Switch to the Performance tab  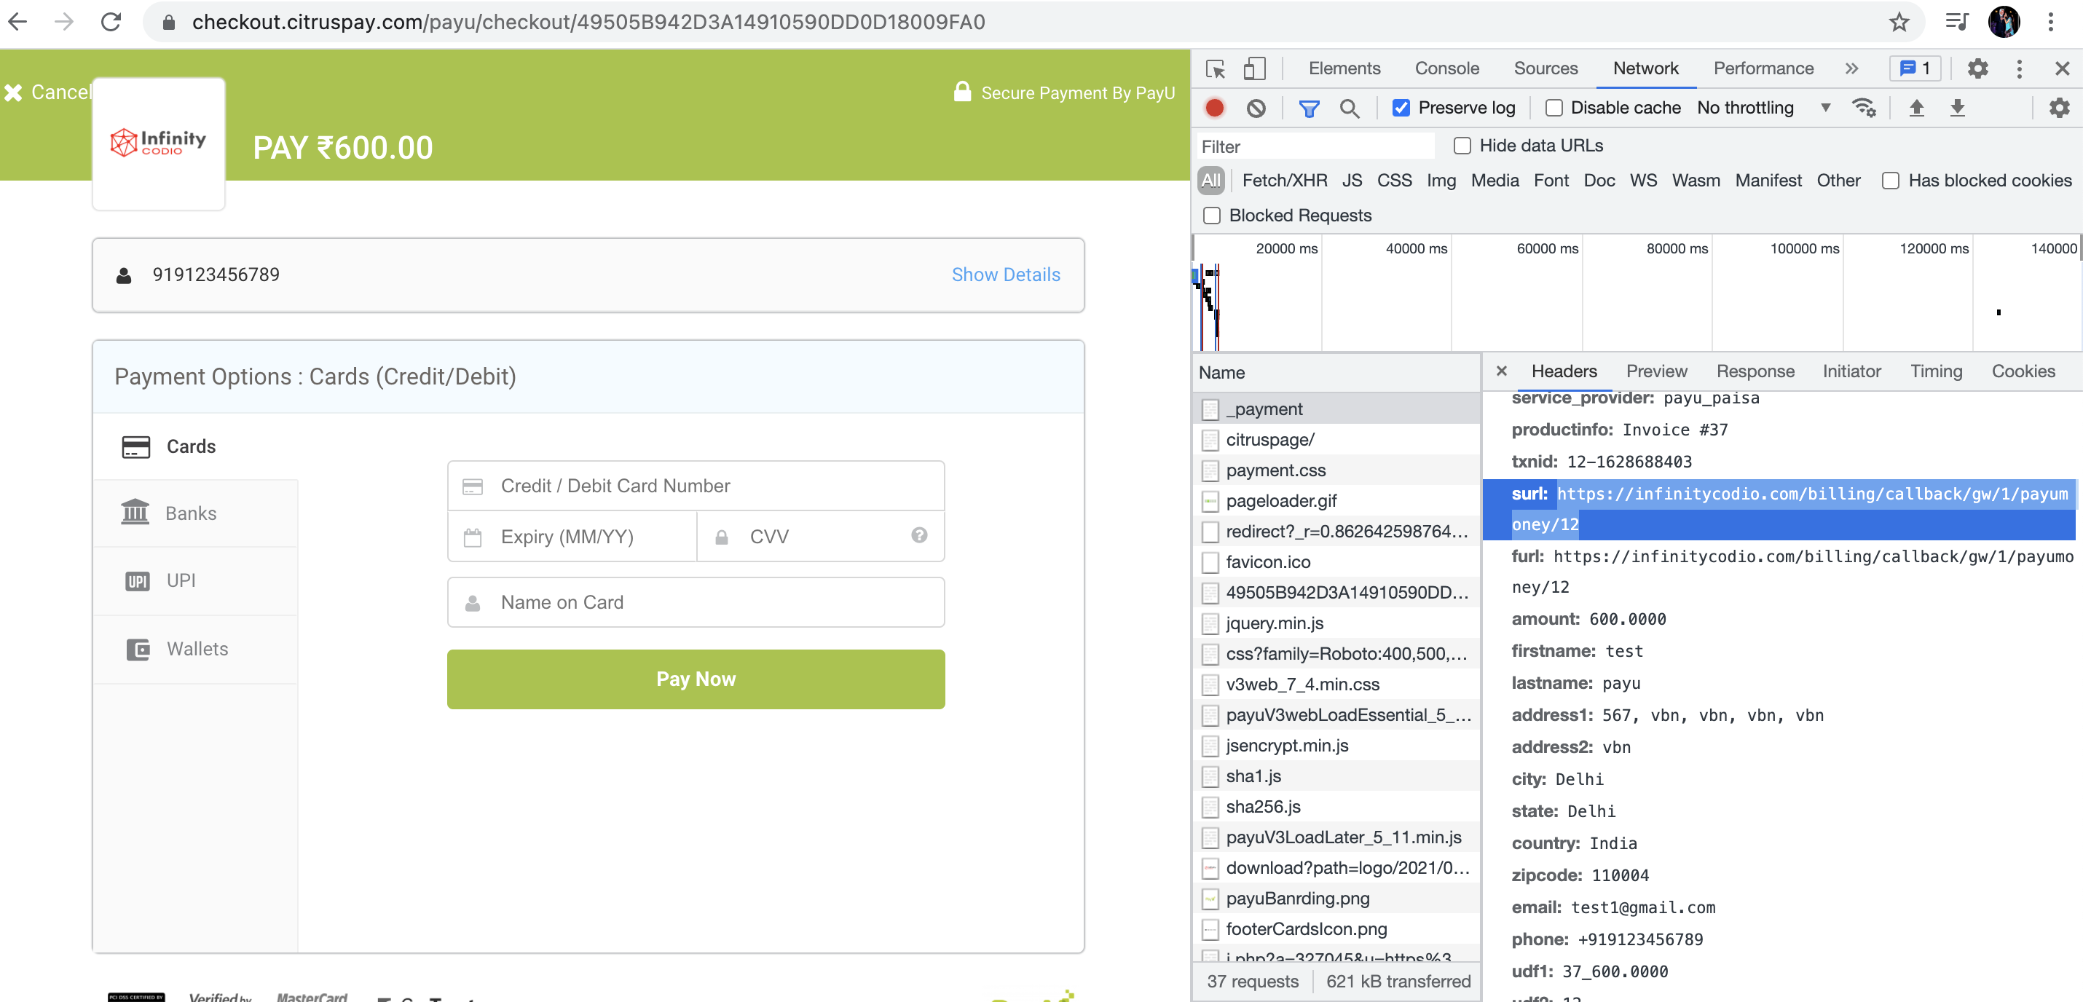pos(1763,68)
